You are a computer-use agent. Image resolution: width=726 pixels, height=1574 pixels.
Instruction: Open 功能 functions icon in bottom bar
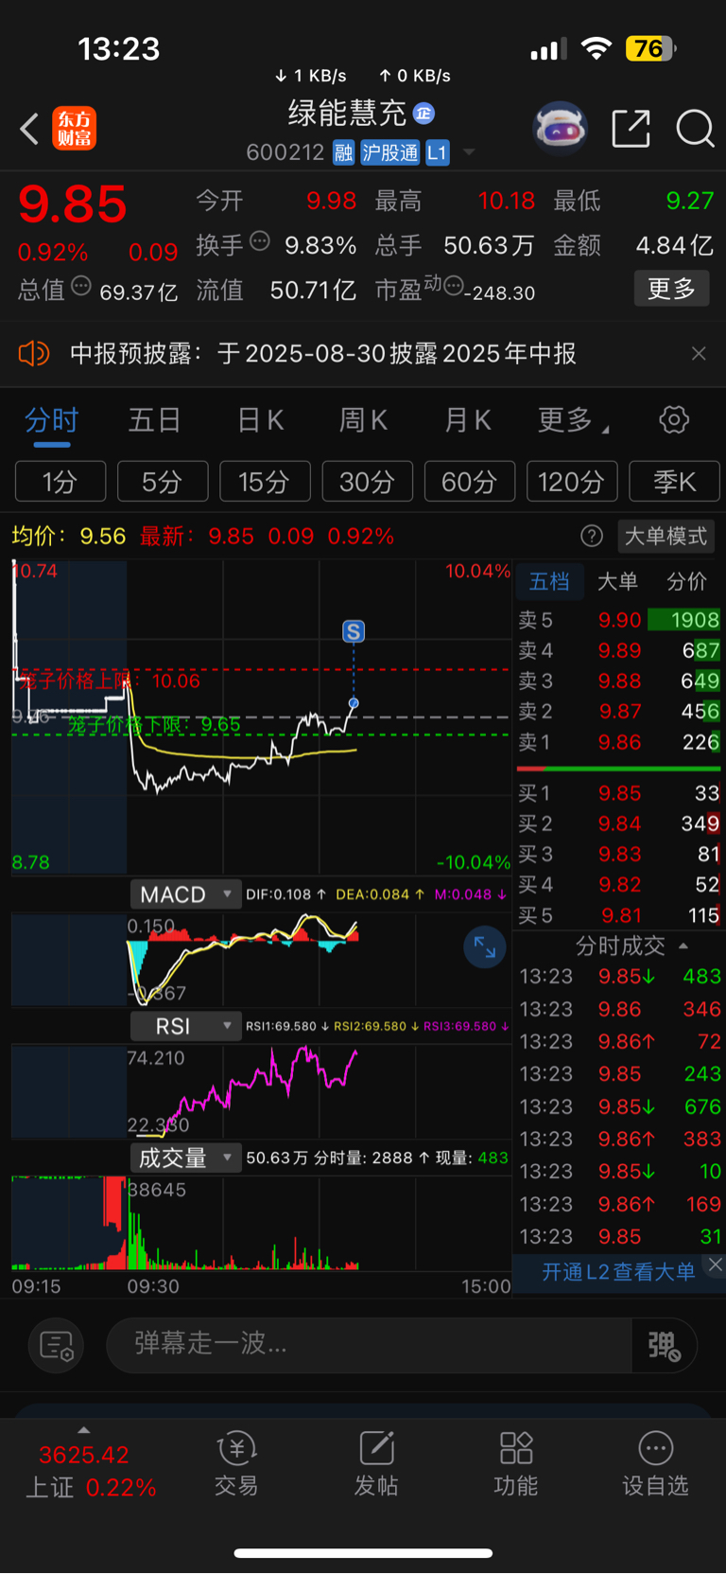[516, 1448]
